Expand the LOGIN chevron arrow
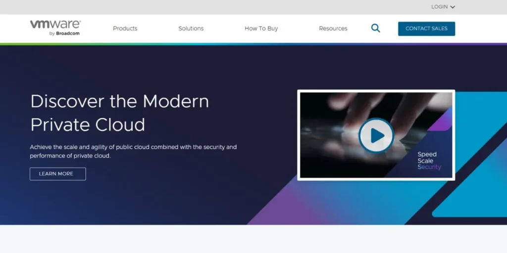This screenshot has height=253, width=507. (453, 7)
